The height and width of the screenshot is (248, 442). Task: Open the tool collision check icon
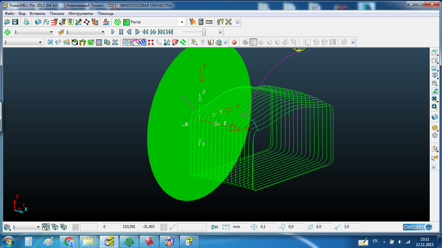pos(220,22)
